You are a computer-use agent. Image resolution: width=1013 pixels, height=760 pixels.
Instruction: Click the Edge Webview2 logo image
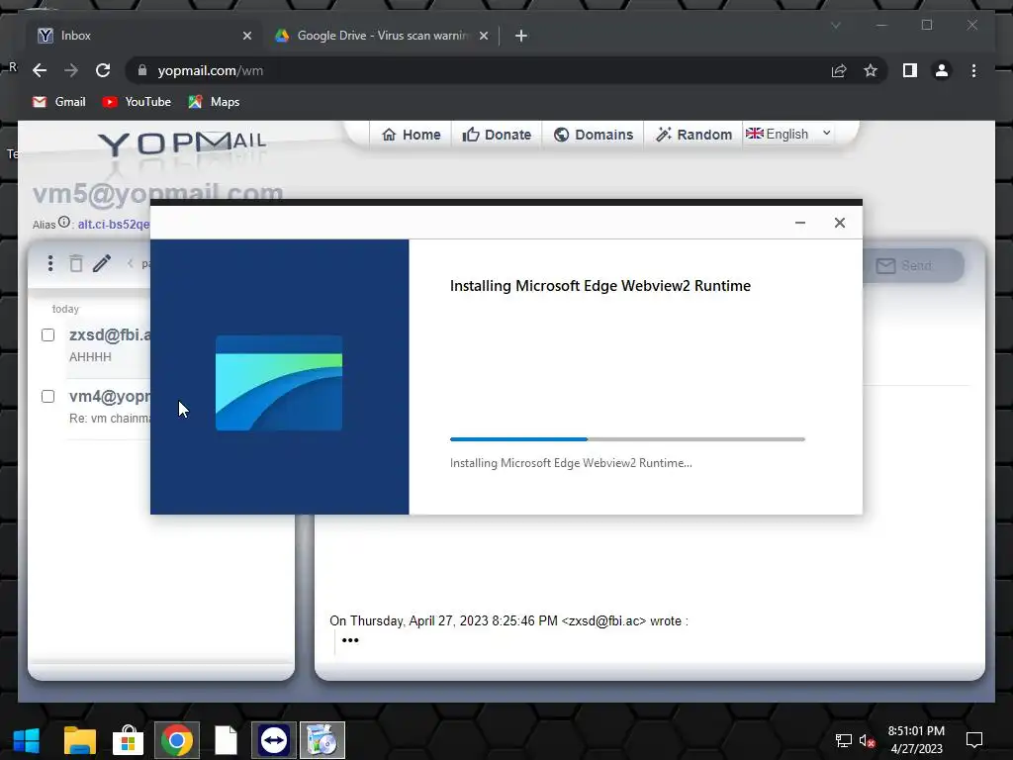point(278,383)
